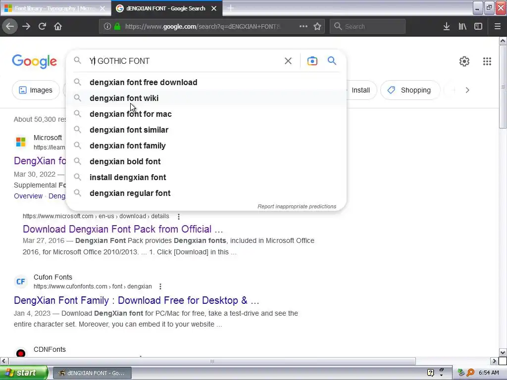Image resolution: width=507 pixels, height=380 pixels.
Task: Open the Windows Start menu
Action: (24, 373)
